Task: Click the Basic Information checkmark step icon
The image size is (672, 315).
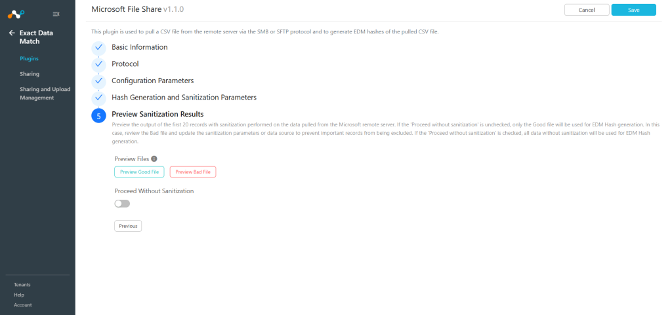Action: [98, 47]
